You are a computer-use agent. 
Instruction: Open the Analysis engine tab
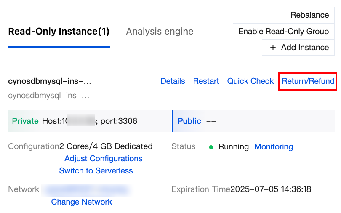click(160, 32)
